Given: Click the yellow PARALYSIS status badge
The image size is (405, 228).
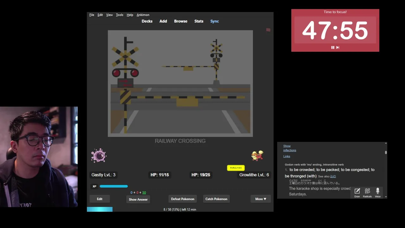Looking at the screenshot, I should [x=236, y=168].
